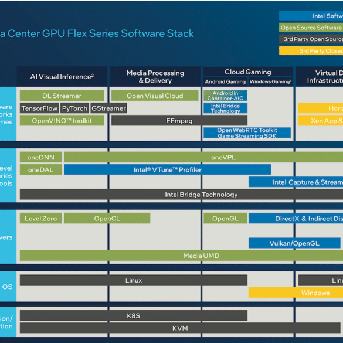Click the AI Visual Inference column header
Image resolution: width=343 pixels, height=343 pixels.
(62, 77)
